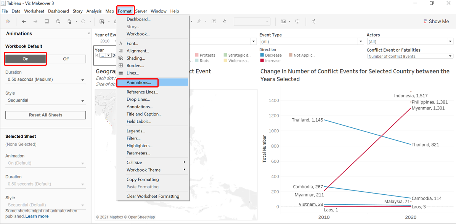Click the New Data Source icon
Image resolution: width=456 pixels, height=224 pixels.
click(x=58, y=22)
